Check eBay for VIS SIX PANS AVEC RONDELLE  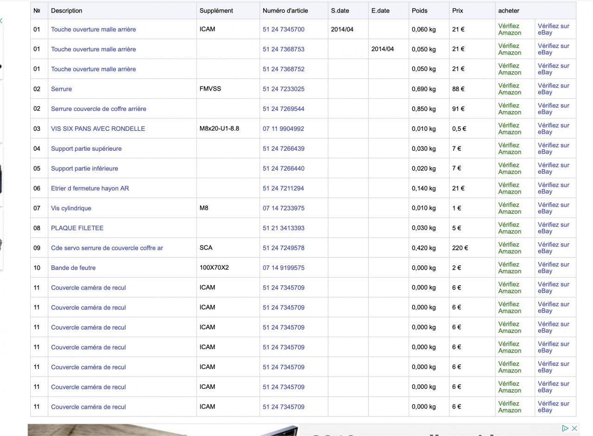[554, 129]
